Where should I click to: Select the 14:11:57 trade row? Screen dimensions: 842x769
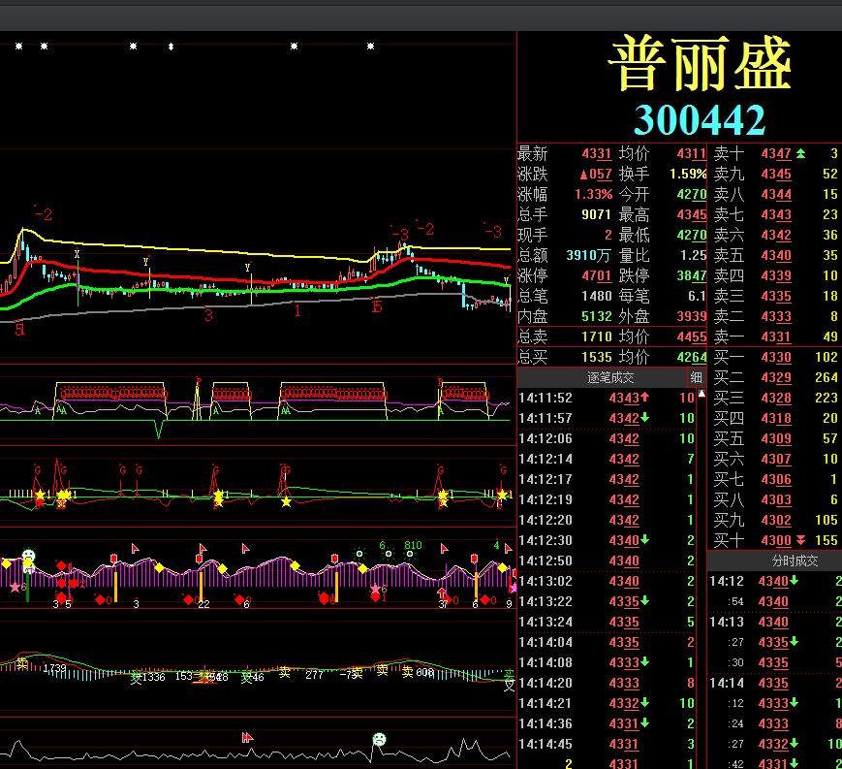coord(607,418)
